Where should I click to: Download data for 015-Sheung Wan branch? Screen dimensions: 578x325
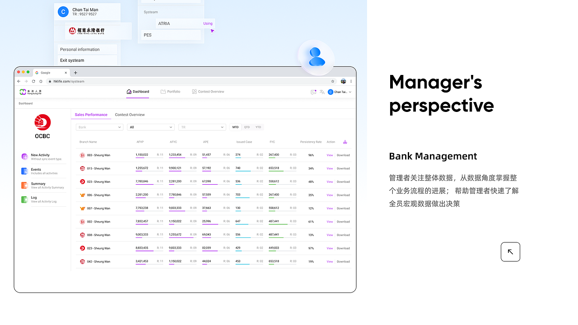coord(343,168)
